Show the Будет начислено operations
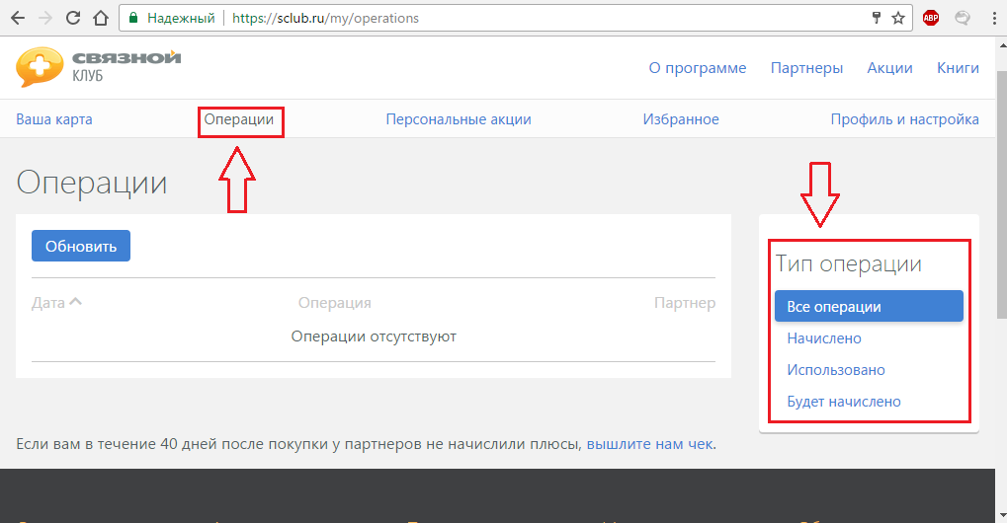Image resolution: width=1007 pixels, height=523 pixels. (x=844, y=402)
